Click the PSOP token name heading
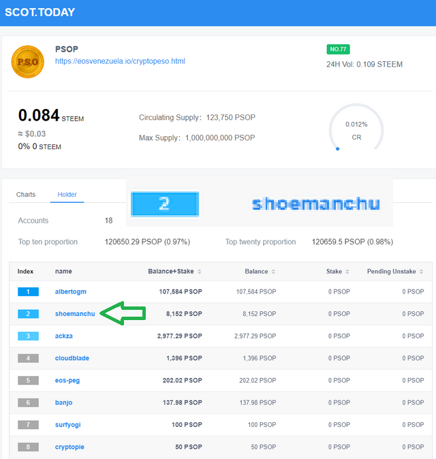Screen dimensions: 436x459 (67, 49)
